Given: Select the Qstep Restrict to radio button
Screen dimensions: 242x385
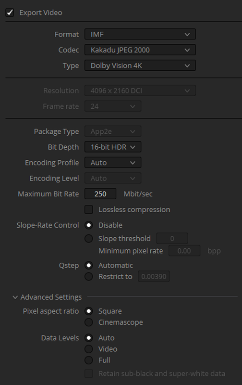Looking at the screenshot, I should (89, 276).
